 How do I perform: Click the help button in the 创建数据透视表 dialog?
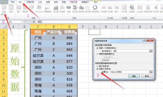point(144,40)
